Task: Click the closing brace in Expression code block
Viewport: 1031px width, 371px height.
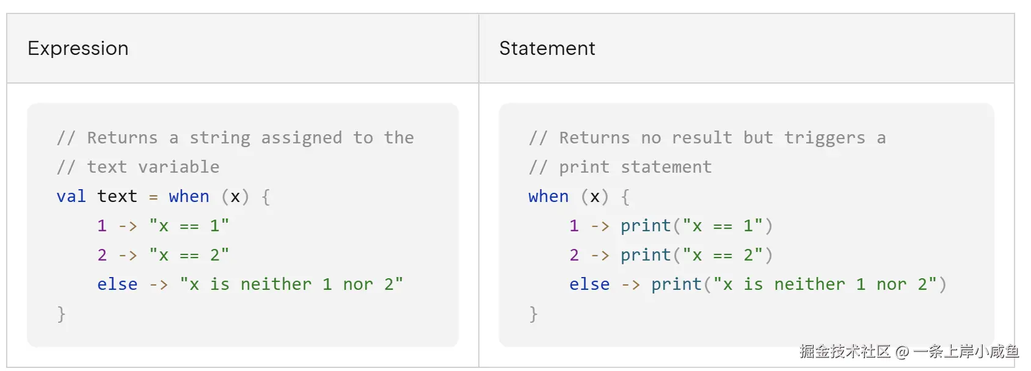Action: coord(61,314)
